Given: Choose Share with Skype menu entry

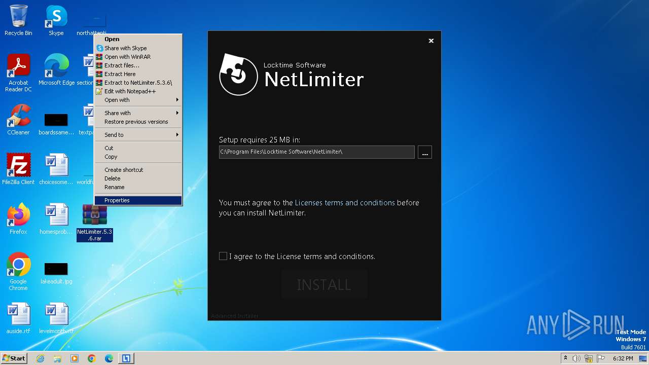Looking at the screenshot, I should 138,48.
